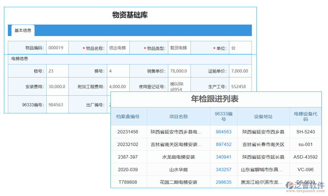Click the 泛普软件 logo icon
Viewport: 328px width, 196px height.
click(290, 185)
